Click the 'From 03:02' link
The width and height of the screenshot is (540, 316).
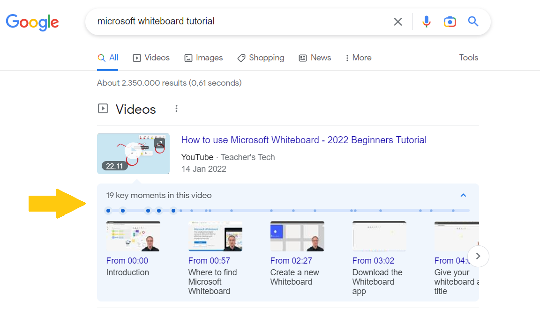373,261
